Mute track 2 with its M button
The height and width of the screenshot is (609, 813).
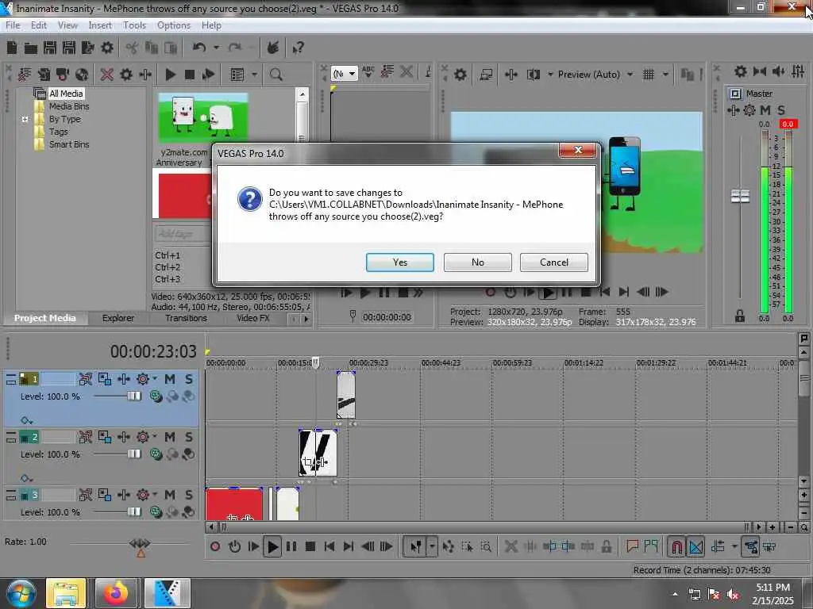click(170, 437)
